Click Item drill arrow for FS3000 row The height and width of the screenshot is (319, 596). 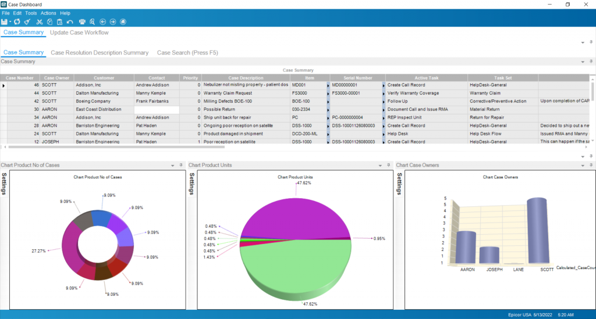tap(328, 94)
